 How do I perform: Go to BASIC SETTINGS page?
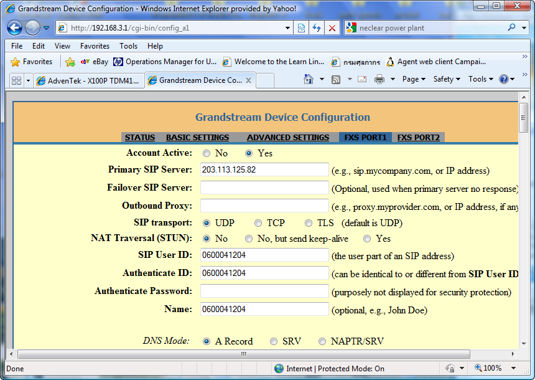197,138
